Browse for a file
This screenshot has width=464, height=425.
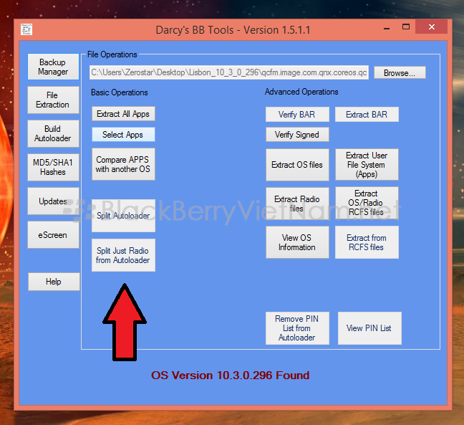(400, 73)
